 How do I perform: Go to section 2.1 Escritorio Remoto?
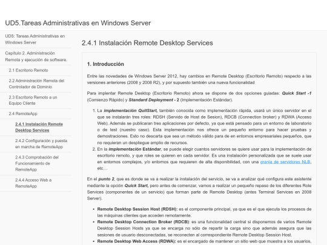tap(28, 70)
